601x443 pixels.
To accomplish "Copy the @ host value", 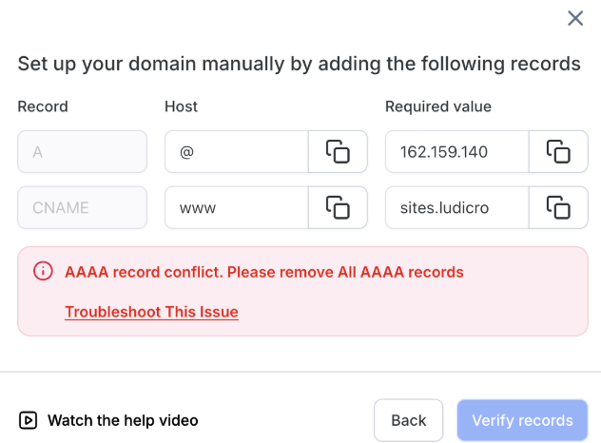I will click(338, 151).
